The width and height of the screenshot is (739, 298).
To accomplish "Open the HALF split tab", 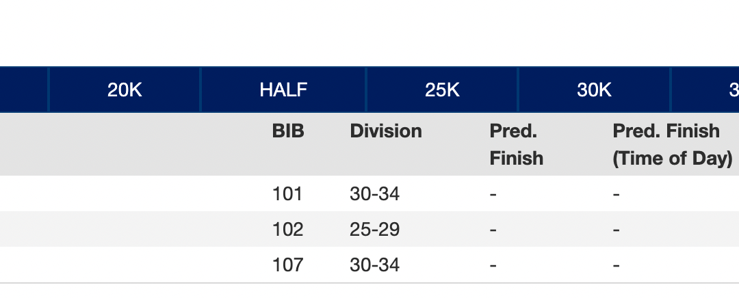I will pos(283,90).
